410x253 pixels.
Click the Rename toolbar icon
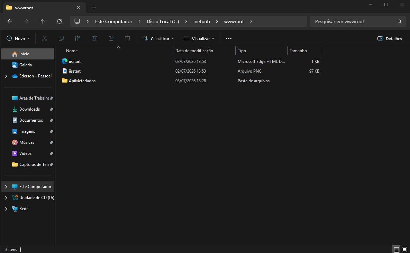94,39
